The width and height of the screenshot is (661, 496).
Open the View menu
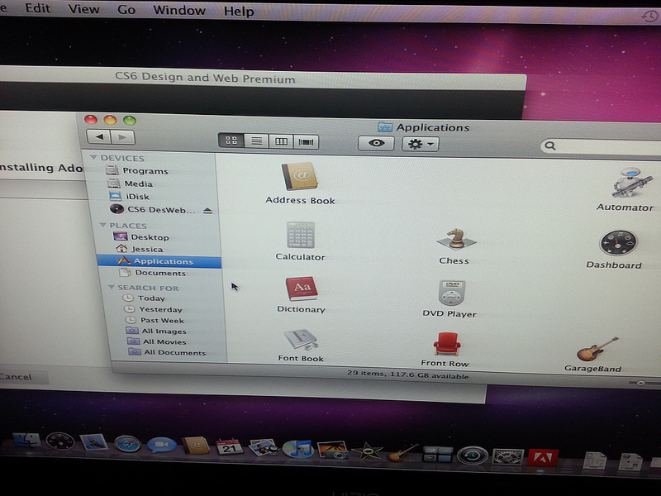point(83,9)
